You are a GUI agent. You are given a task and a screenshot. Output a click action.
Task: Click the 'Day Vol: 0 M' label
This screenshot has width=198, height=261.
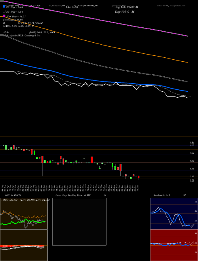pos(124,12)
